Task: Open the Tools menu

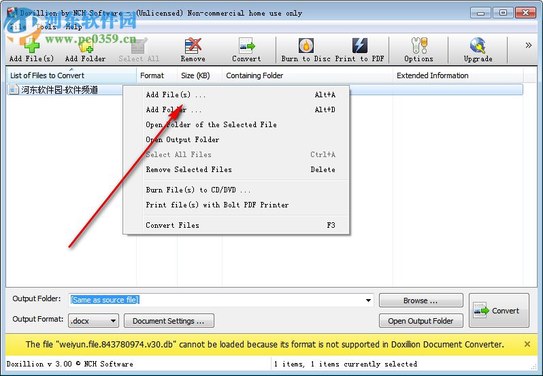Action: coord(46,27)
